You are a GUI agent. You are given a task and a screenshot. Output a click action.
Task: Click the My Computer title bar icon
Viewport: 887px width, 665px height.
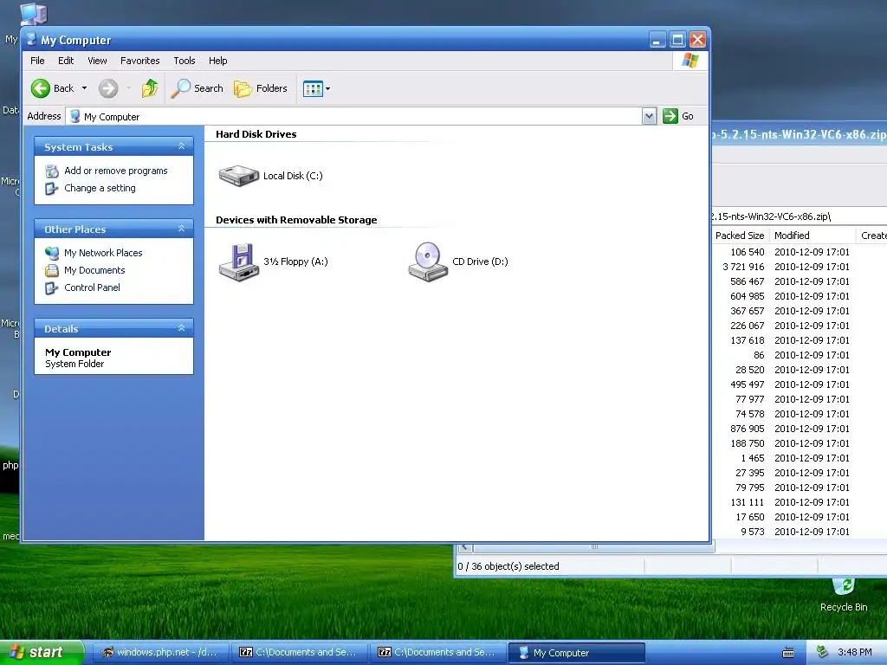pyautogui.click(x=32, y=40)
